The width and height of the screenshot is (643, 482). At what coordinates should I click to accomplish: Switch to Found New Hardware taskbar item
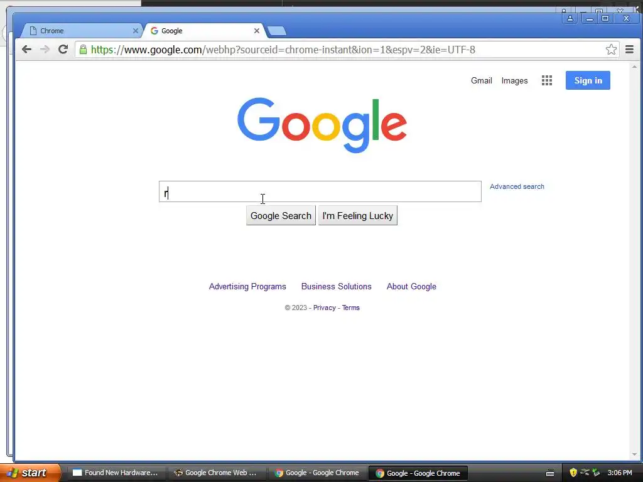pos(116,473)
